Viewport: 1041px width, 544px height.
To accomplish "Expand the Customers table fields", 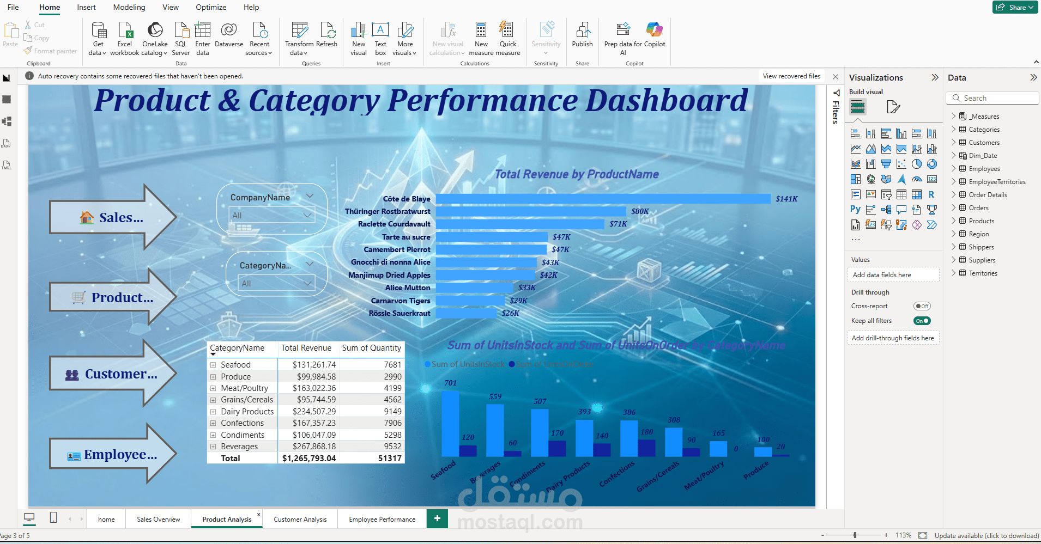I will pos(954,142).
